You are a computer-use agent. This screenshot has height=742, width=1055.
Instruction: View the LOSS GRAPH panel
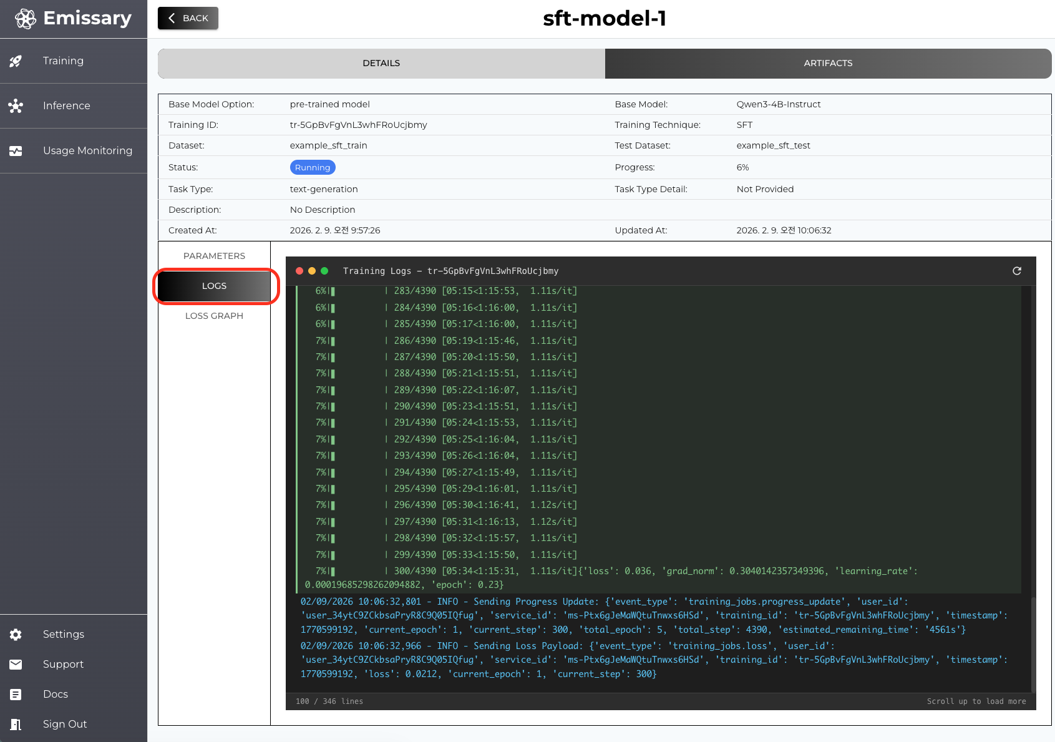pos(214,316)
